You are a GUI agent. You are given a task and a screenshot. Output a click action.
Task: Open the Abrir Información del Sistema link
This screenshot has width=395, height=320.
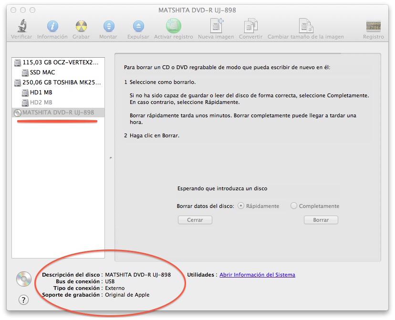point(257,275)
